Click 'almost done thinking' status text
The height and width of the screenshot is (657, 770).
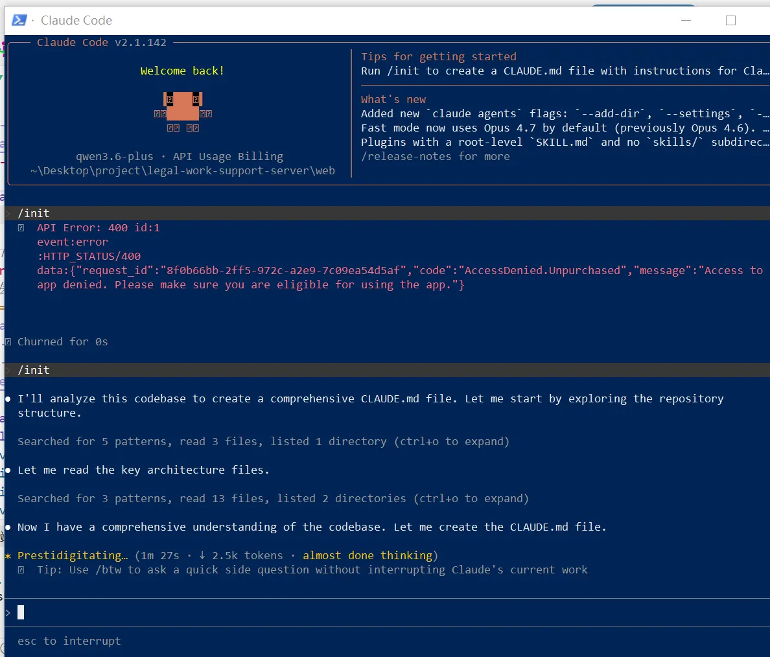(x=367, y=555)
